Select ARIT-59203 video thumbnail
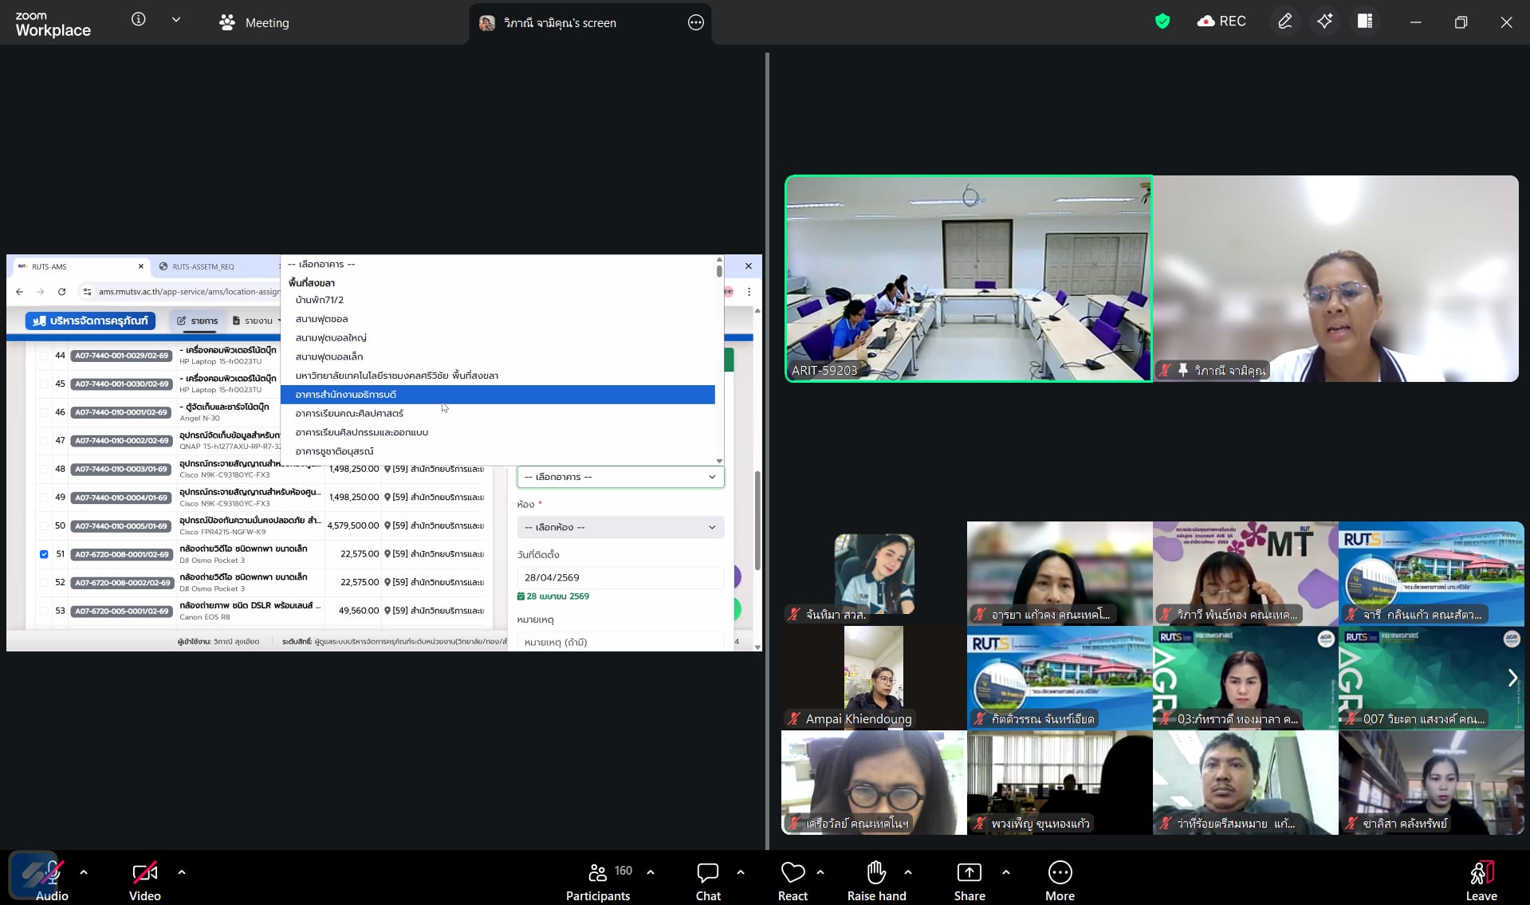 coord(968,278)
